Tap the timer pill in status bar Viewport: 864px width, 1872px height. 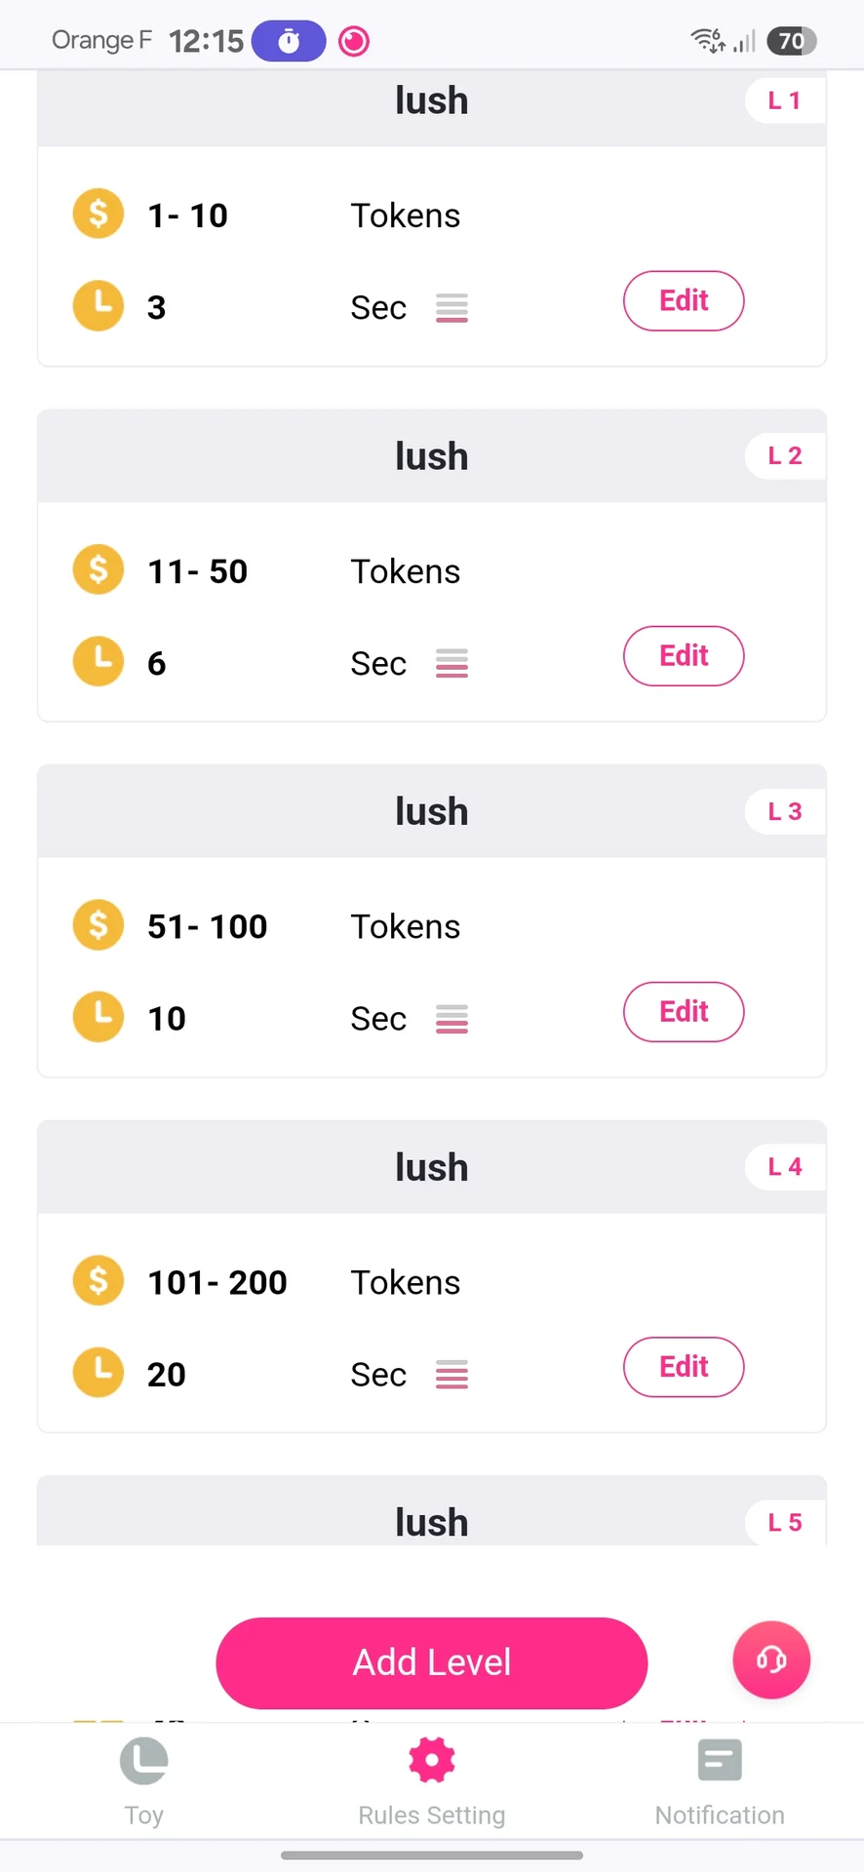click(289, 41)
